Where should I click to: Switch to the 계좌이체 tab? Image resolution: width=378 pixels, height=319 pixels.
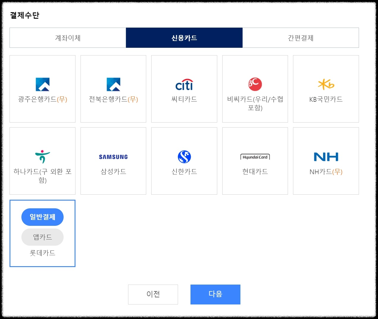(68, 38)
